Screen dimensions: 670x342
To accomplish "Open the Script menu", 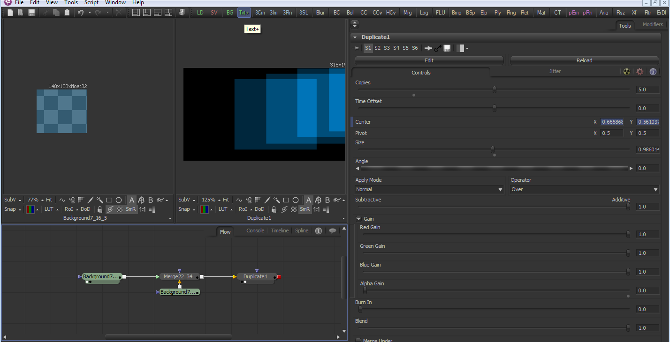I will coord(91,2).
